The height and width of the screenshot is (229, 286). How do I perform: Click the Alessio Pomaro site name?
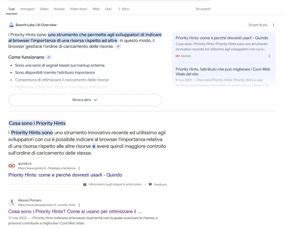(x=30, y=200)
